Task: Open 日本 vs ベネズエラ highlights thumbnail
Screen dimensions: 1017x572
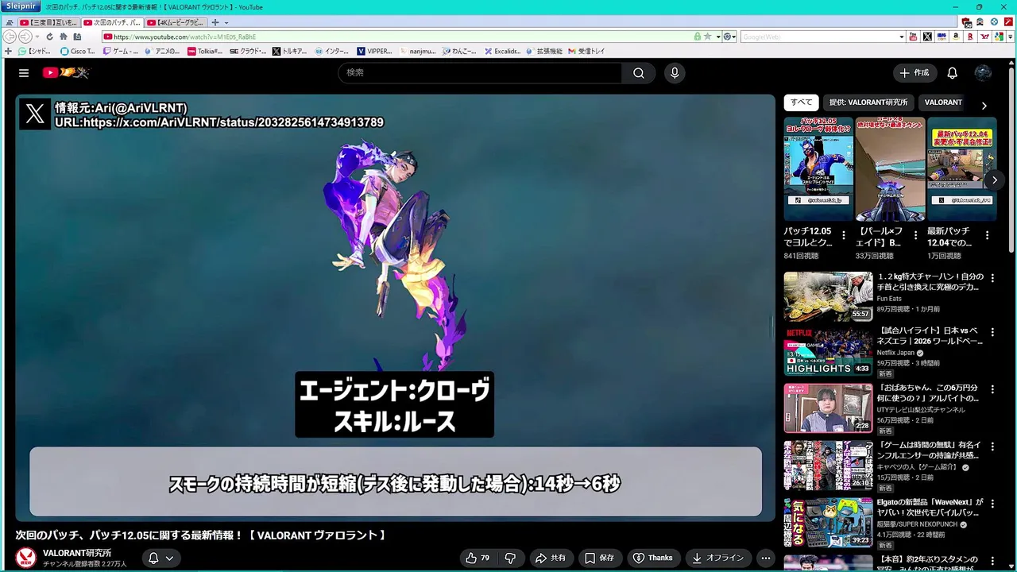Action: pos(828,350)
